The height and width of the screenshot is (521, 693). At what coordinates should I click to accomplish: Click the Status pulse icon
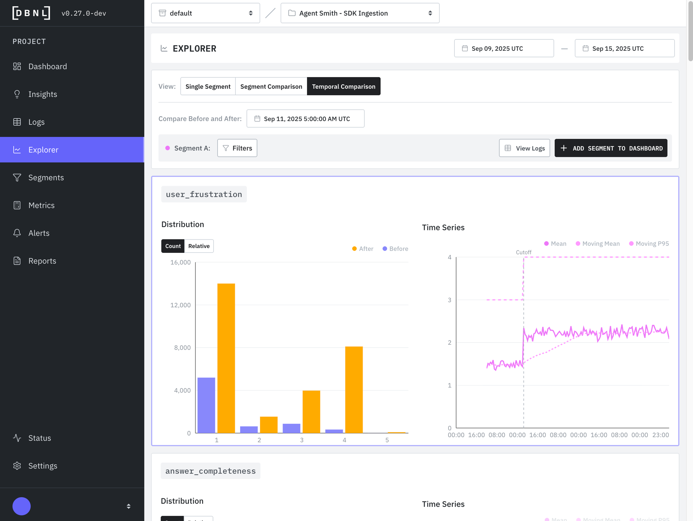click(17, 438)
